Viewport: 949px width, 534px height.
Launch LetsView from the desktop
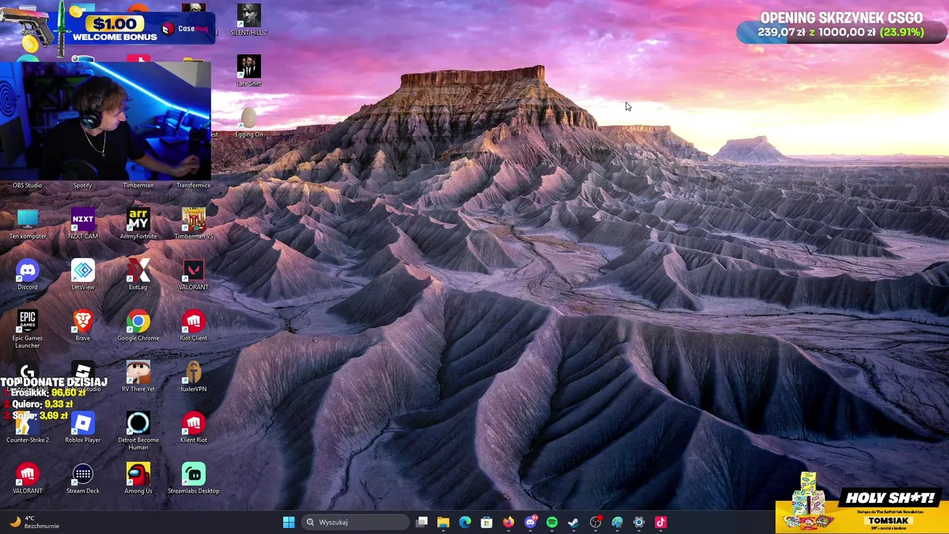click(x=83, y=274)
